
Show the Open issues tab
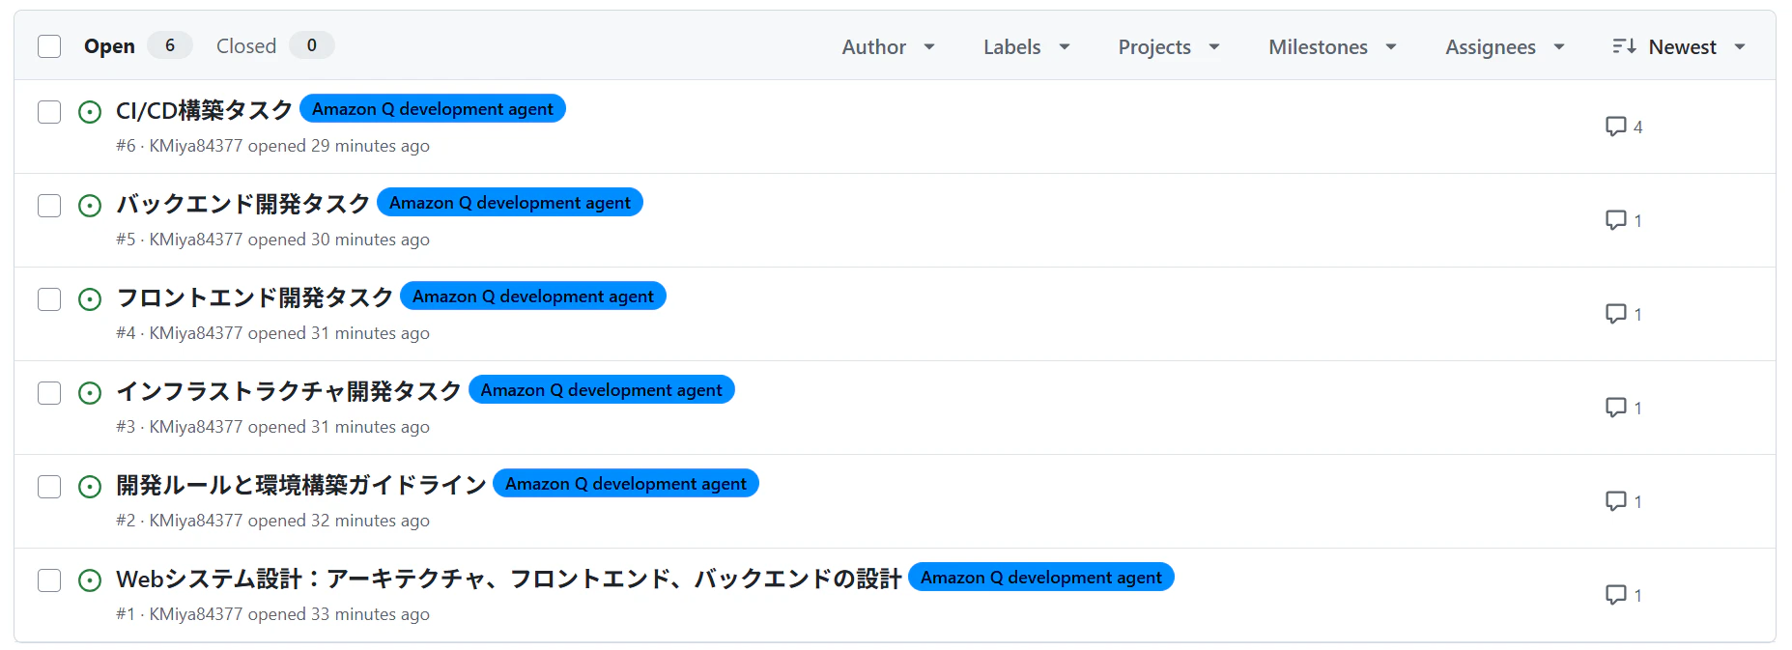[x=137, y=45]
